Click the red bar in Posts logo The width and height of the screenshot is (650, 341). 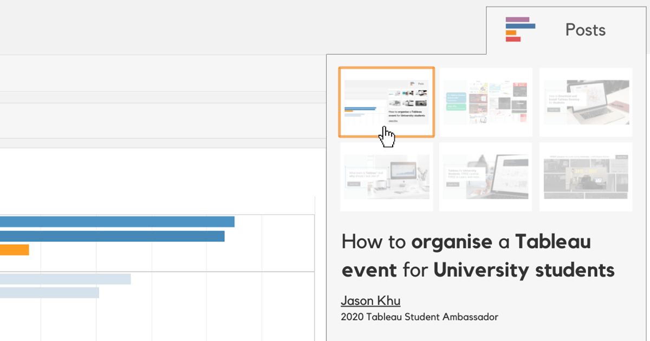click(x=513, y=39)
